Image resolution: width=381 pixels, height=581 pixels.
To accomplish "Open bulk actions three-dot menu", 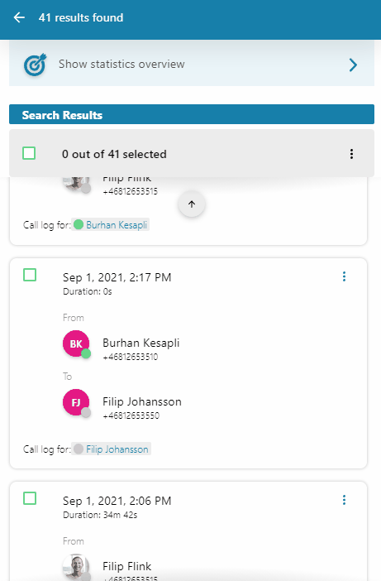I will tap(351, 154).
